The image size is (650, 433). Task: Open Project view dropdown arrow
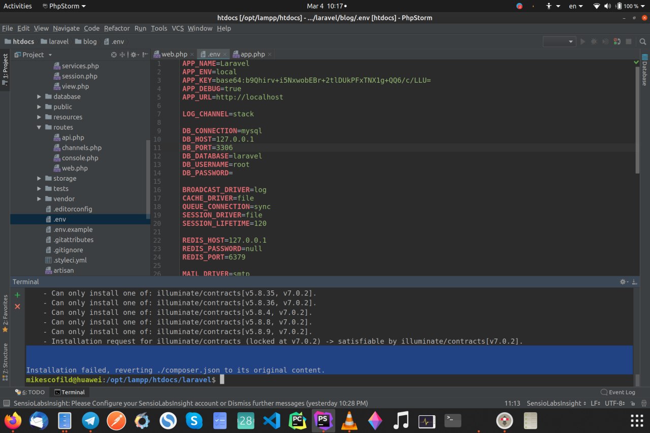point(50,55)
